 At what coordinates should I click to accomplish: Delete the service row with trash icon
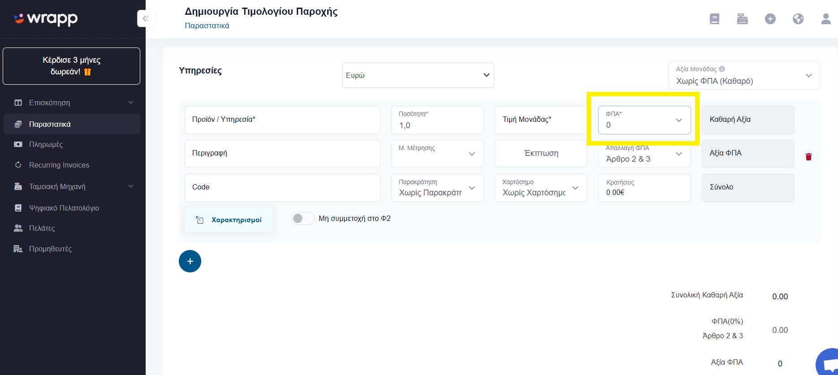(808, 157)
